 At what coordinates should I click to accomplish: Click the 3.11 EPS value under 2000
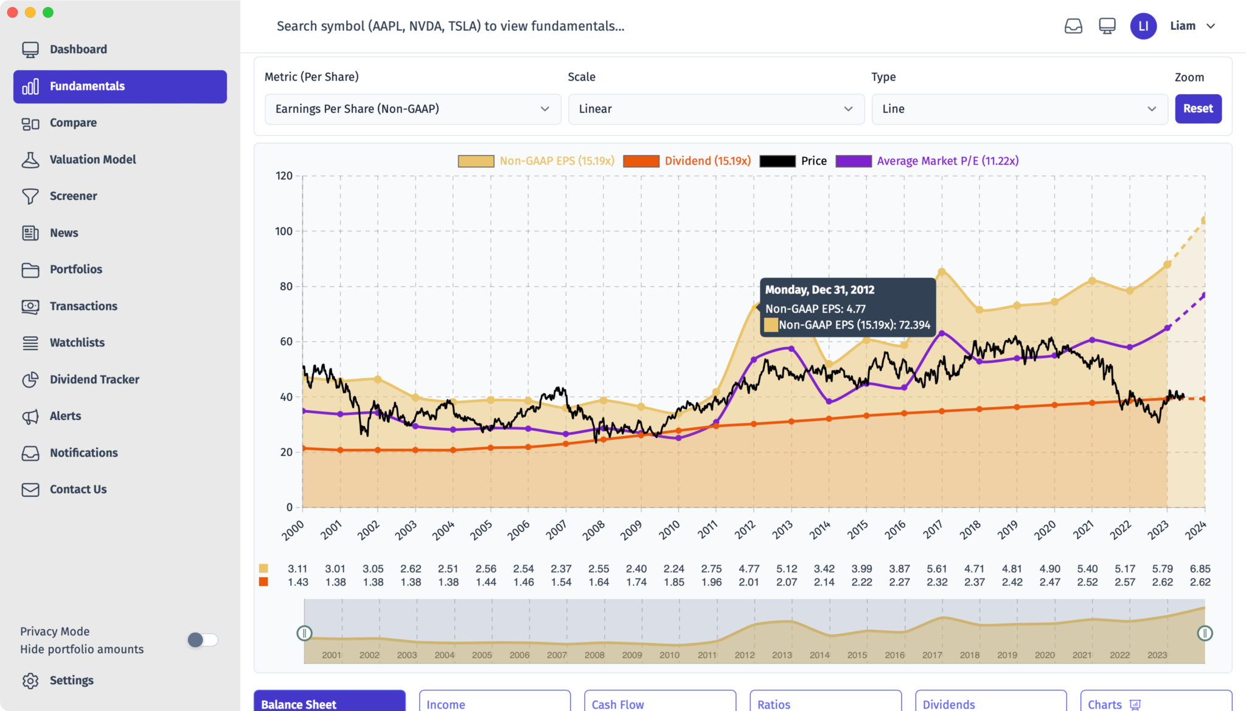tap(298, 569)
